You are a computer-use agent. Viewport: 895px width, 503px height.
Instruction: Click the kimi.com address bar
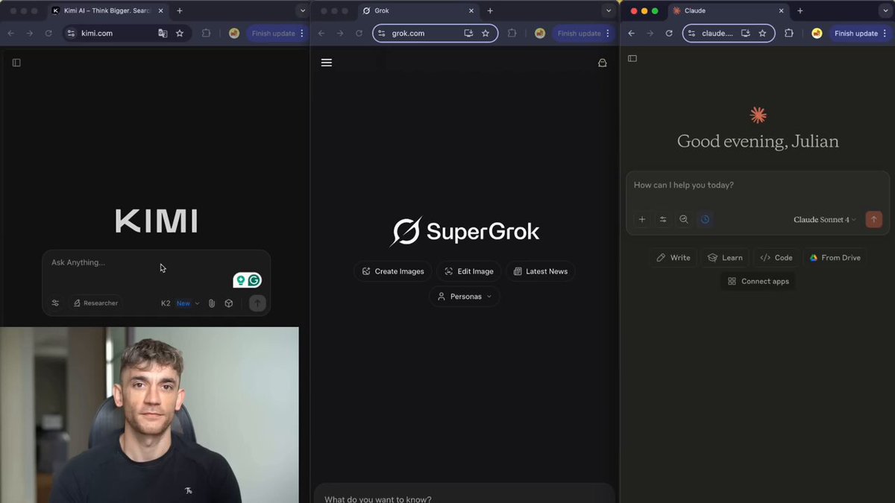125,34
